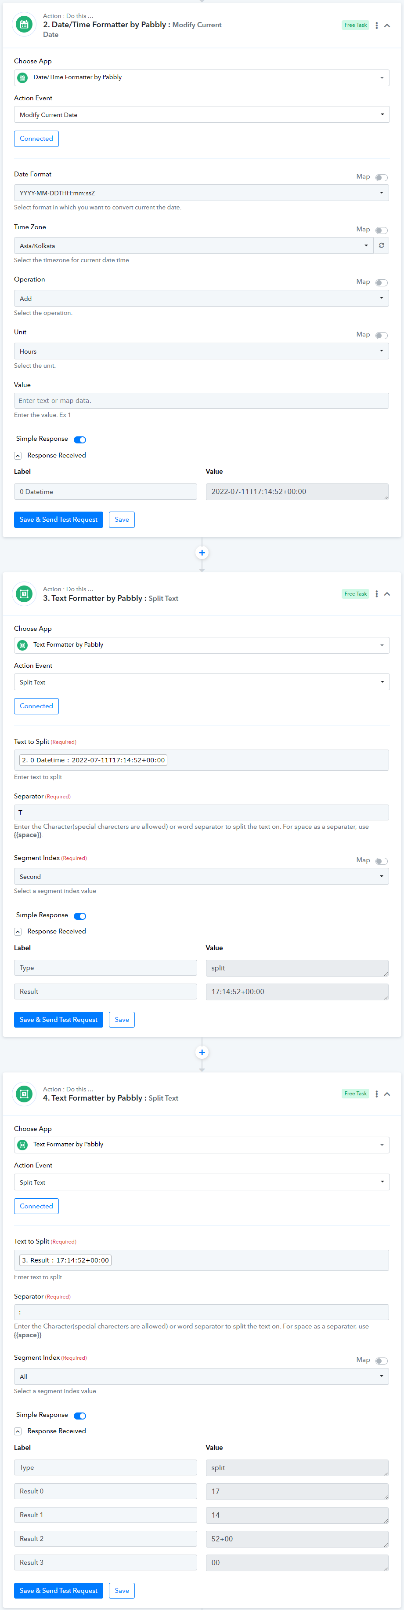The height and width of the screenshot is (1610, 404).
Task: Click Free Task badge in step 3
Action: [355, 594]
